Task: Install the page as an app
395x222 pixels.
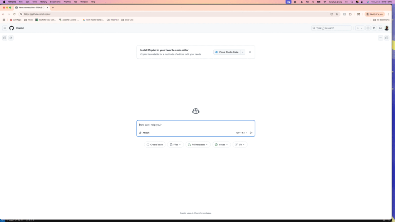Action: click(x=332, y=14)
